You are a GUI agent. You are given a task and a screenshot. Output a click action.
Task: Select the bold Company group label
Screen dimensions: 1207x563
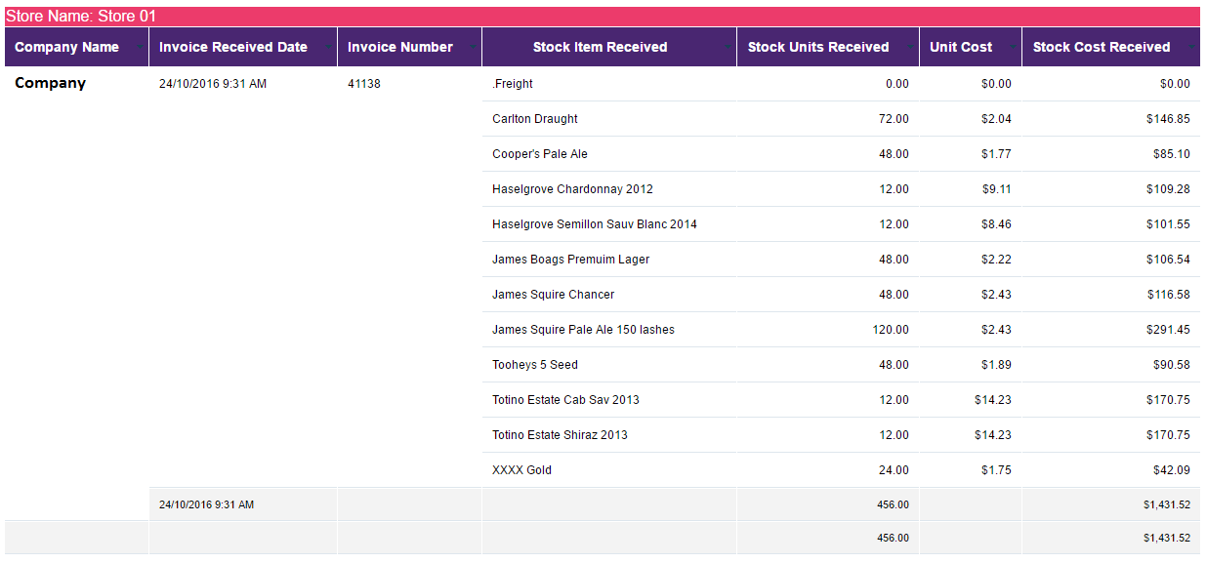51,83
